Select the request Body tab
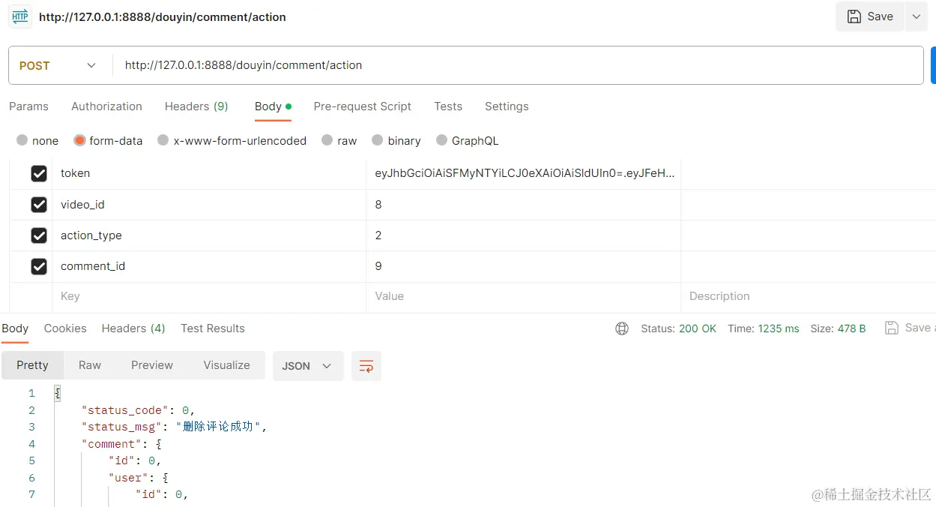Screen dimensions: 936x507 click(x=273, y=106)
